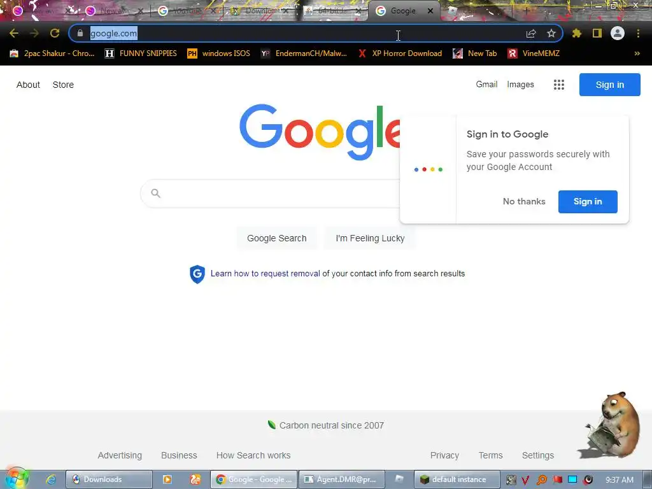Image resolution: width=652 pixels, height=489 pixels.
Task: View site information via the lock icon
Action: [x=80, y=33]
